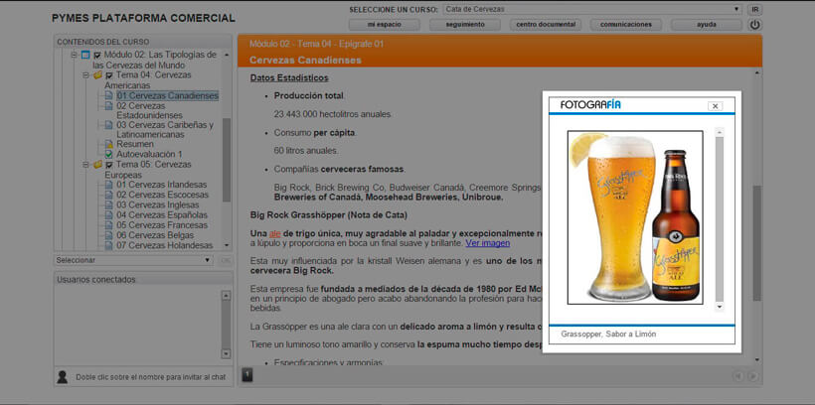Click the main content scrollbar down arrow

click(757, 359)
